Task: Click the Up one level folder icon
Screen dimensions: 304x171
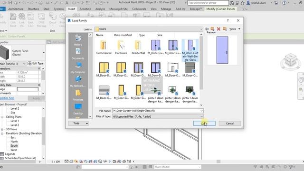Action: [x=212, y=29]
